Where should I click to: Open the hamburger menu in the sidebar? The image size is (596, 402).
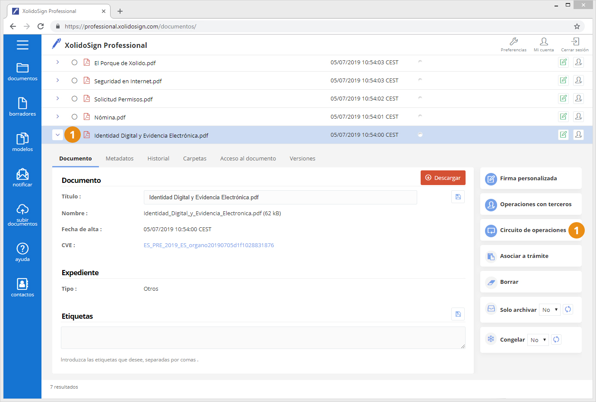[x=22, y=45]
